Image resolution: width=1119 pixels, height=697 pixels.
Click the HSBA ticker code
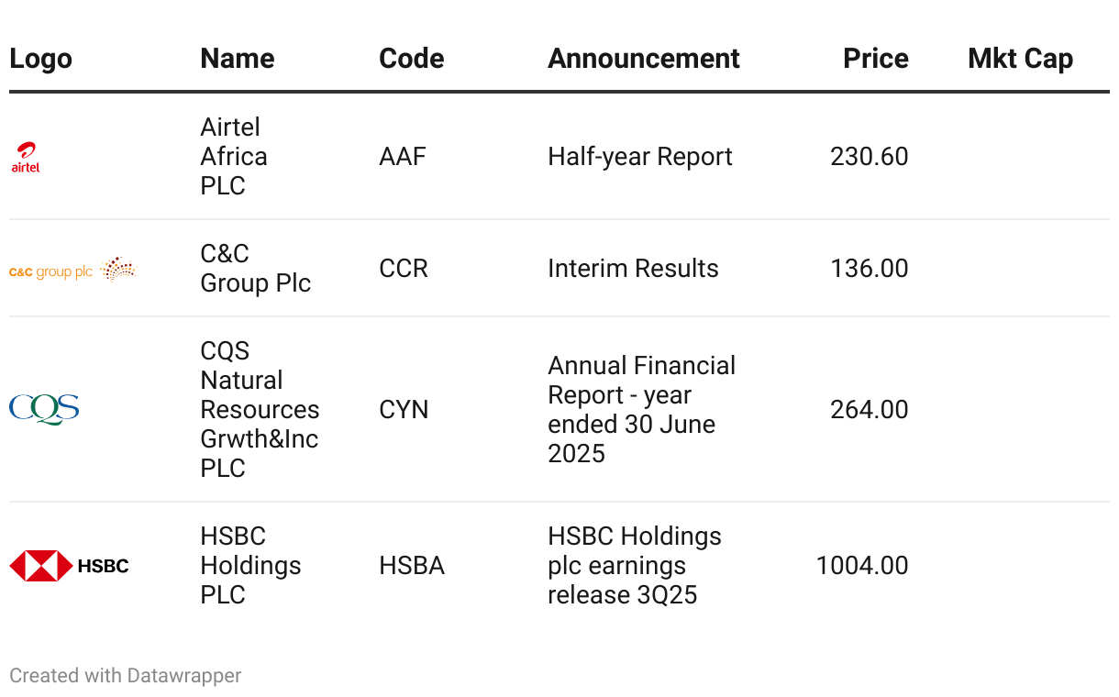click(x=412, y=566)
